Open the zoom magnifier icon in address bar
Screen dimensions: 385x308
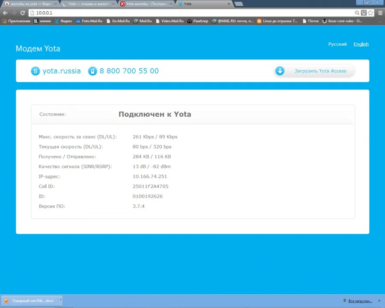click(357, 13)
